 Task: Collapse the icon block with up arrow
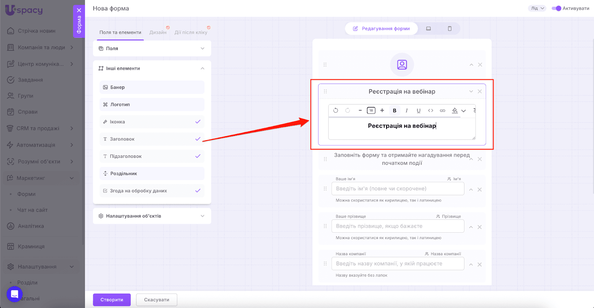[471, 65]
